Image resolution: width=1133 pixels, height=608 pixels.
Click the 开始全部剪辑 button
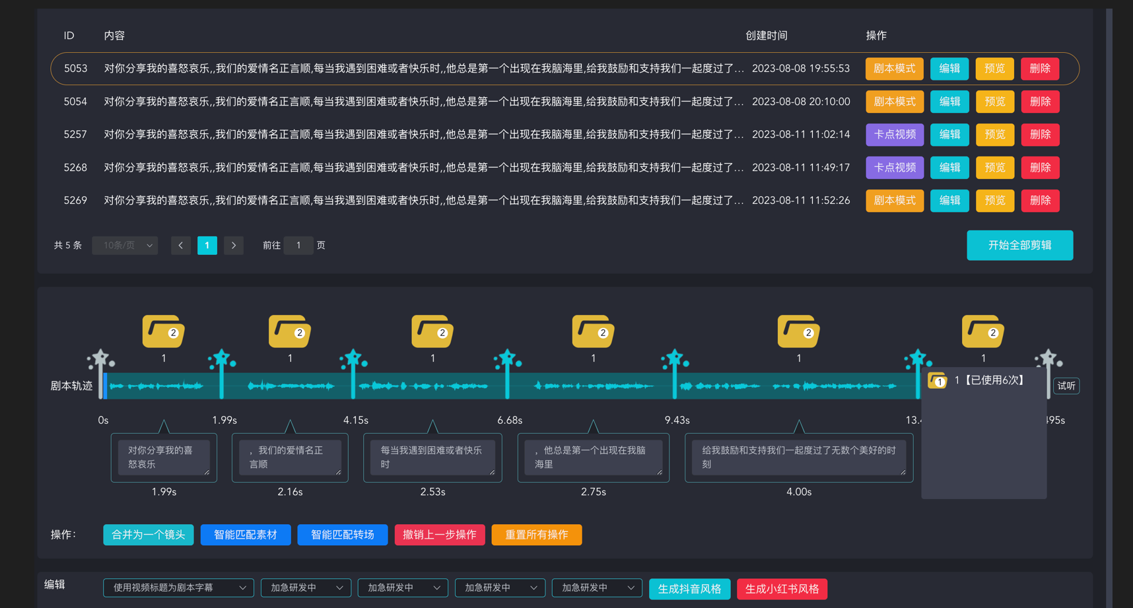pyautogui.click(x=1019, y=245)
